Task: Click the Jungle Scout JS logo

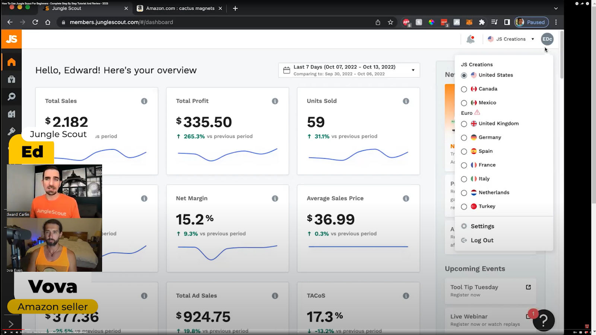Action: (12, 39)
